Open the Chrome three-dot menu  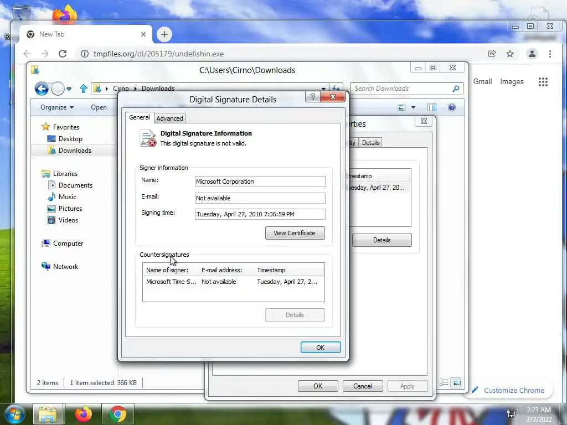[550, 54]
